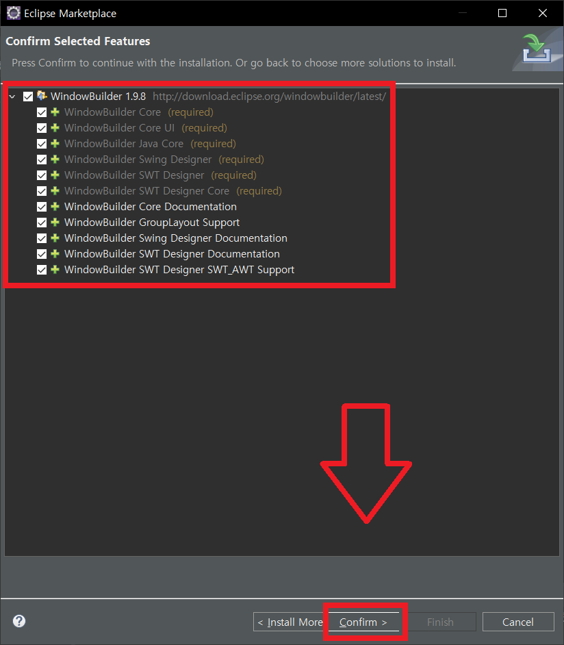Select WindowBuilder Swing Designer Documentation text
Screen dimensions: 564x645
click(175, 238)
